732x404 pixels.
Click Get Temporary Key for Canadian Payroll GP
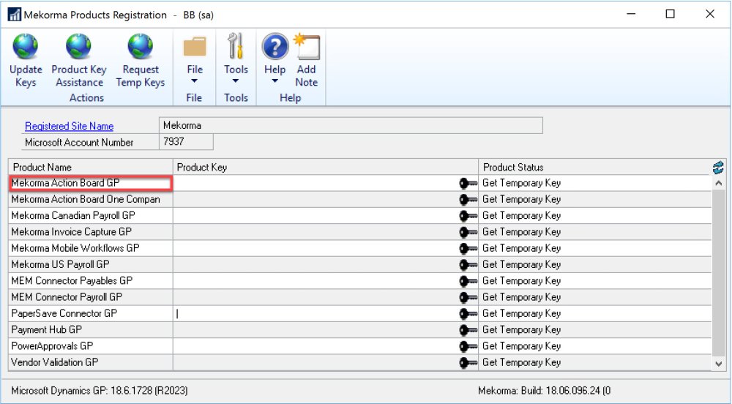coord(521,215)
